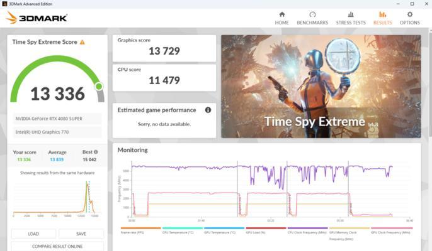Viewport: 432px width, 251px height.
Task: Click the 3DMark app icon in title bar
Action: (4, 4)
